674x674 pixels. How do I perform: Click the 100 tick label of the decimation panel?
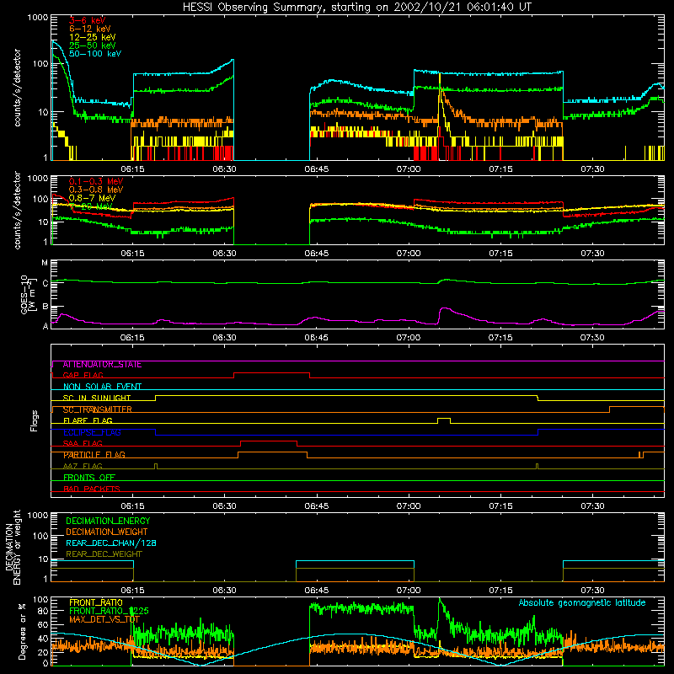(40, 536)
